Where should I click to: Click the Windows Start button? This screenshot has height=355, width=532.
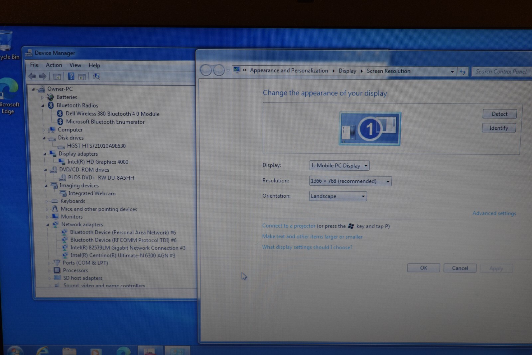click(x=15, y=351)
